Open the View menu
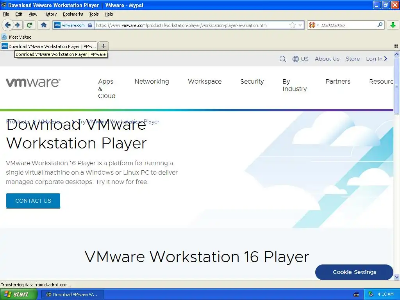The width and height of the screenshot is (400, 300). (33, 14)
